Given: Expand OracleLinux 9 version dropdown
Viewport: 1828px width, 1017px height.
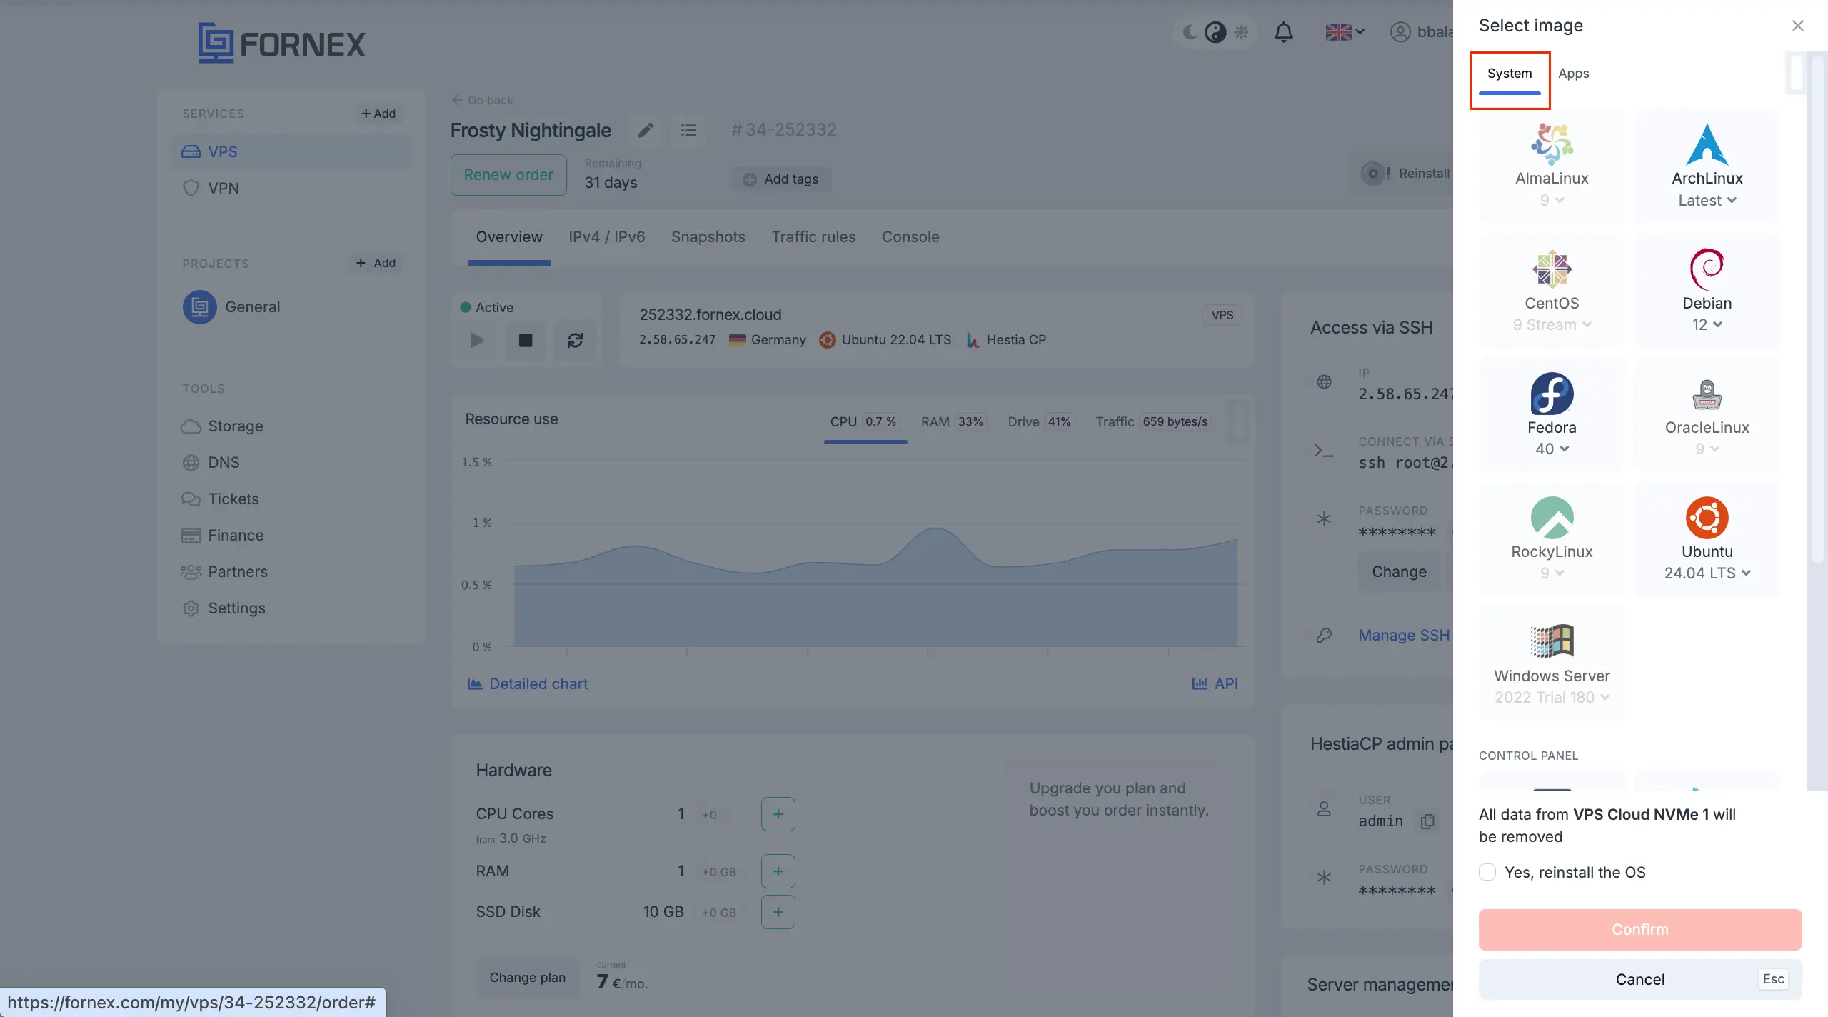Looking at the screenshot, I should click(1707, 449).
